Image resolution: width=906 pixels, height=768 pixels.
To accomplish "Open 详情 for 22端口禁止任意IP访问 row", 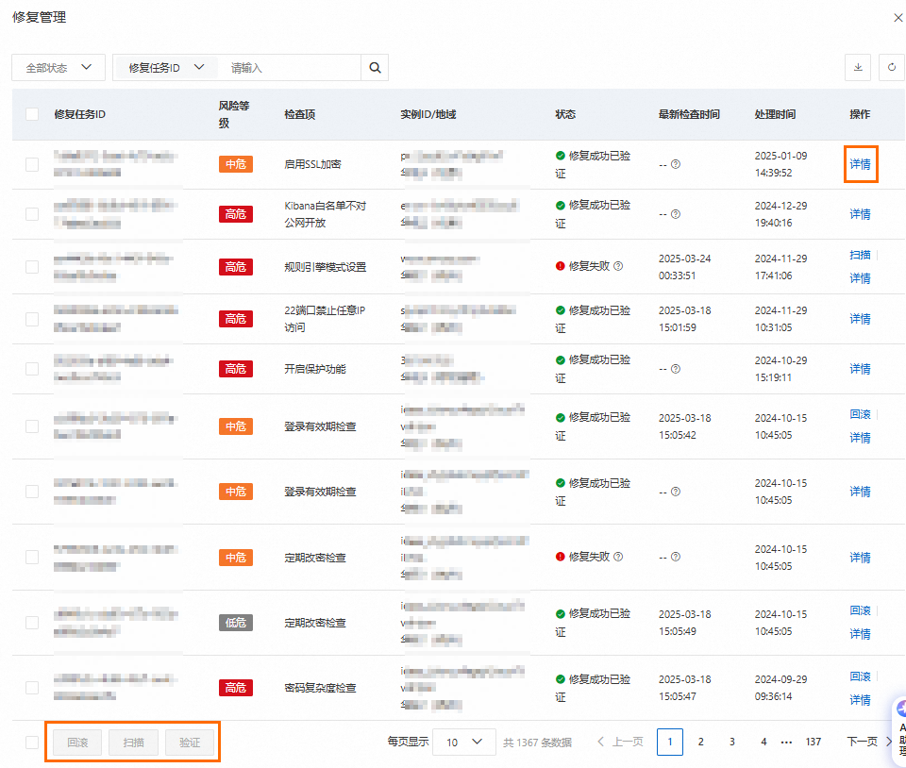I will 860,319.
